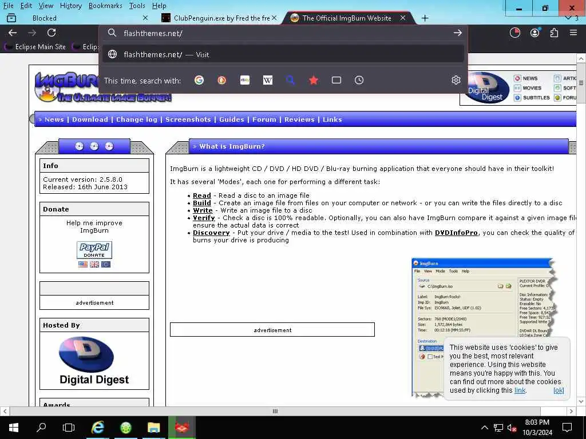The image size is (586, 439).
Task: Open the History menu
Action: tap(70, 6)
